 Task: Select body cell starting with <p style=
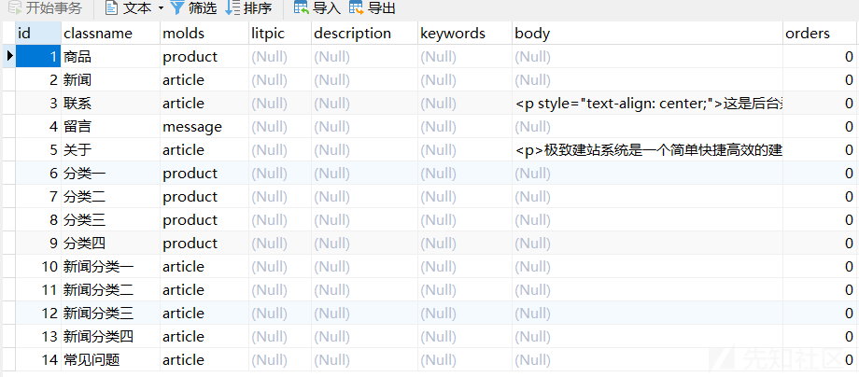(x=646, y=104)
